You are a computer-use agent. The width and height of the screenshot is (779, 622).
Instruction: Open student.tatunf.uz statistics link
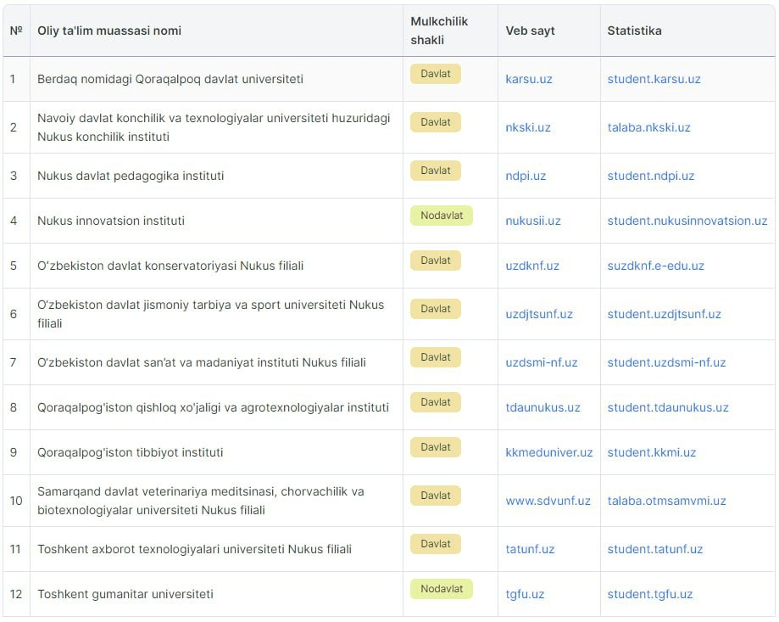(x=654, y=549)
